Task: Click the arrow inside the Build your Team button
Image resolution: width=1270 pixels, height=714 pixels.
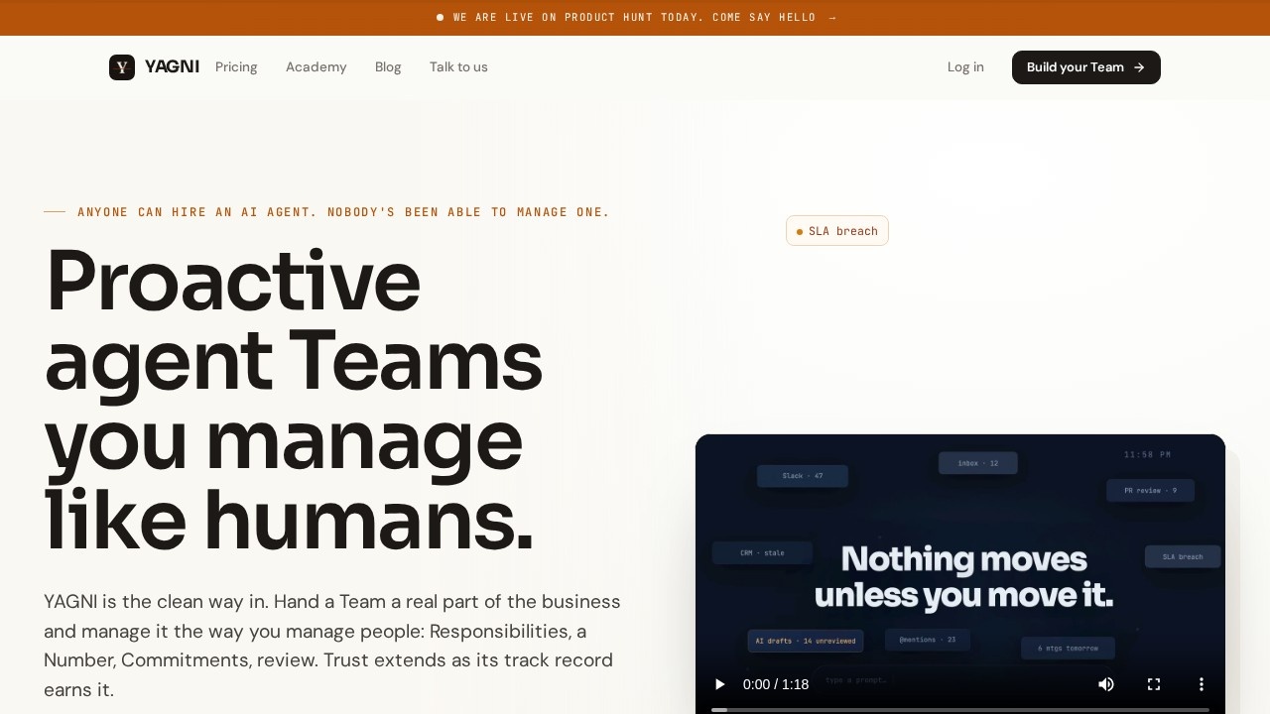Action: click(1139, 67)
